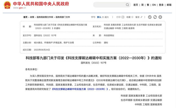Open 国务院部门文件 breadcrumb link
This screenshot has height=110, width=176.
(x=63, y=17)
